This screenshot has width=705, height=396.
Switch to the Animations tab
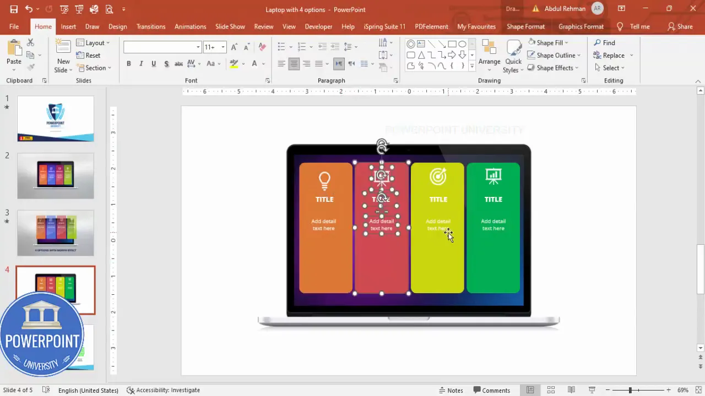[x=190, y=26]
